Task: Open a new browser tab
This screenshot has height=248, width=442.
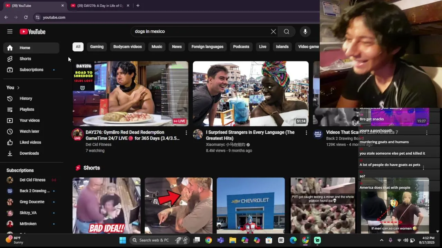Action: (x=138, y=6)
